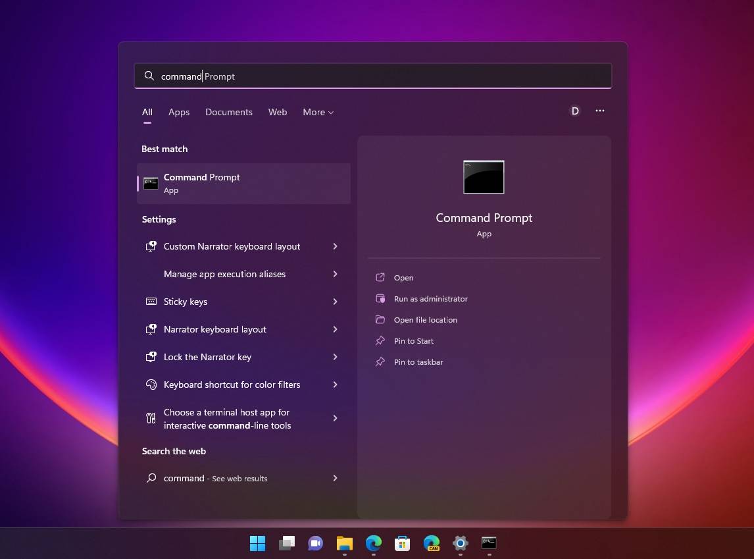Click the Open action icon
Screen dimensions: 754x559
[x=380, y=277]
